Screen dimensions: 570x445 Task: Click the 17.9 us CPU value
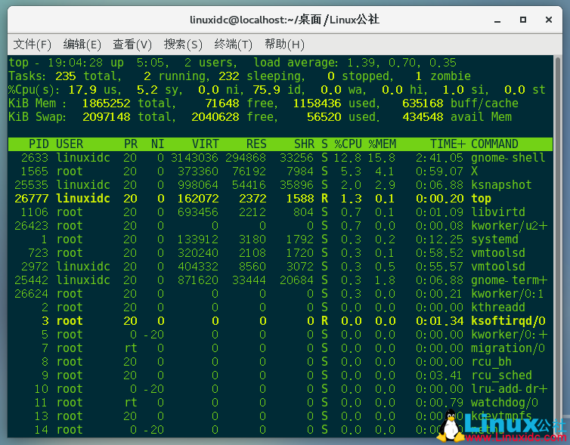pyautogui.click(x=82, y=90)
